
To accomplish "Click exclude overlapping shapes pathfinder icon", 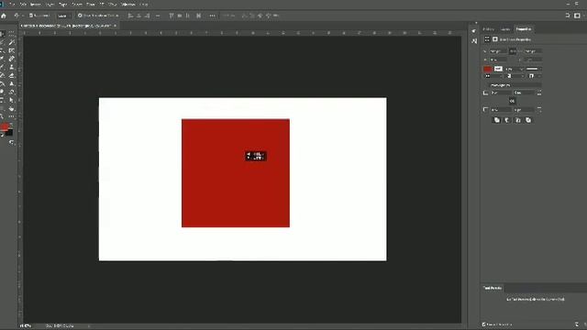I will (x=528, y=120).
